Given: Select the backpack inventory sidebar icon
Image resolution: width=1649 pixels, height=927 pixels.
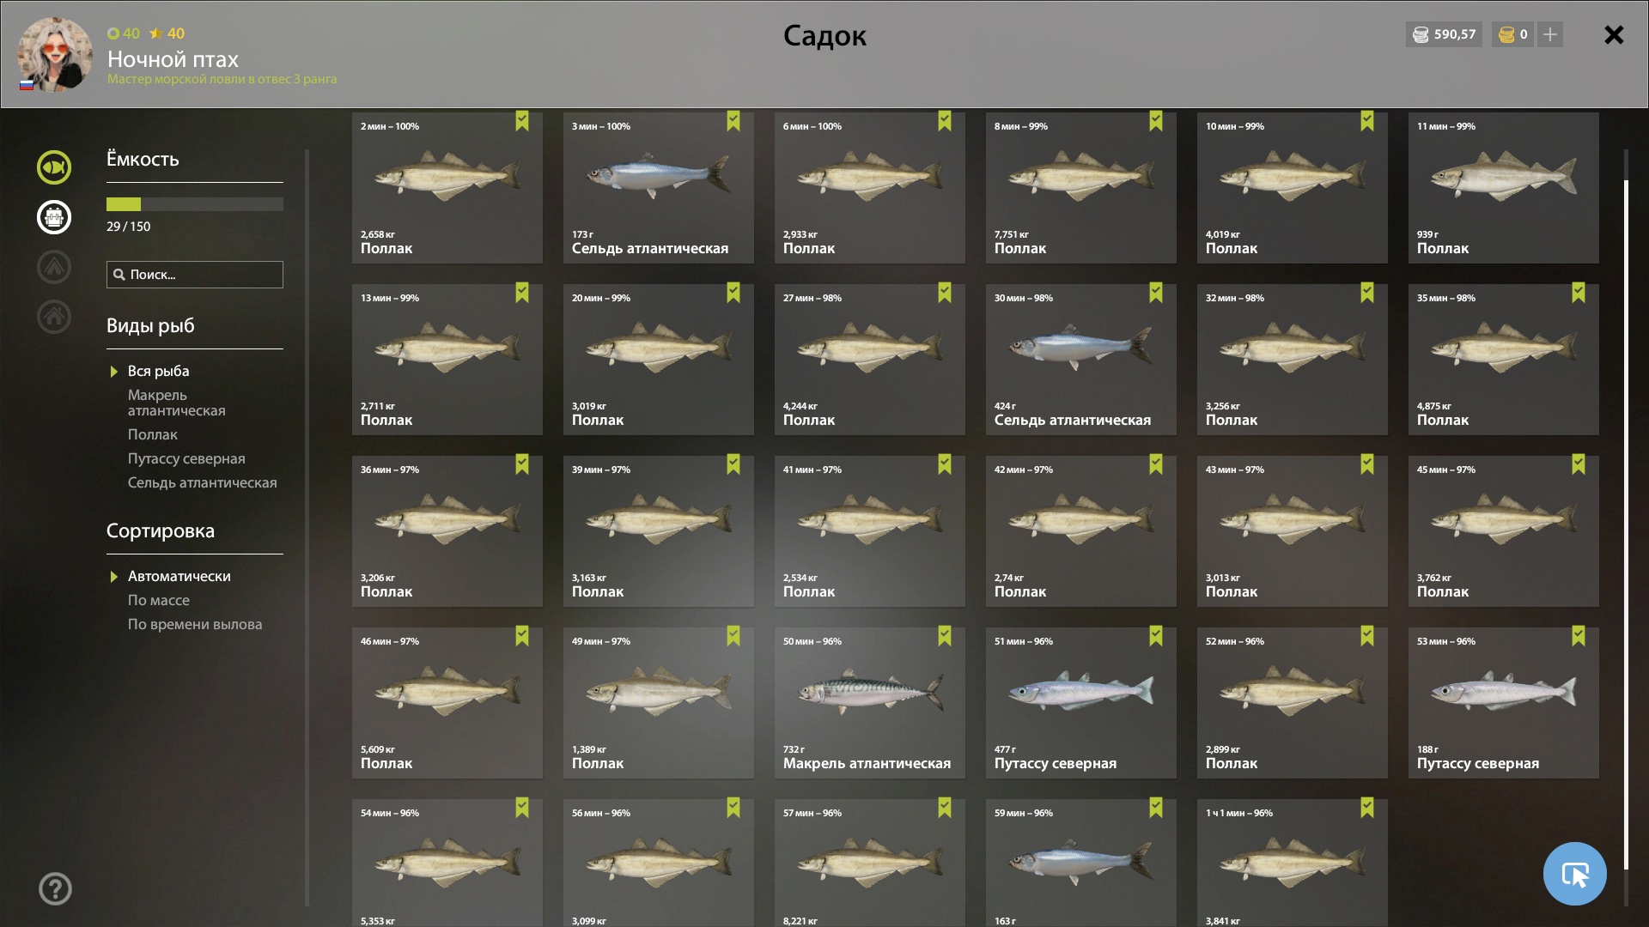Looking at the screenshot, I should [53, 216].
